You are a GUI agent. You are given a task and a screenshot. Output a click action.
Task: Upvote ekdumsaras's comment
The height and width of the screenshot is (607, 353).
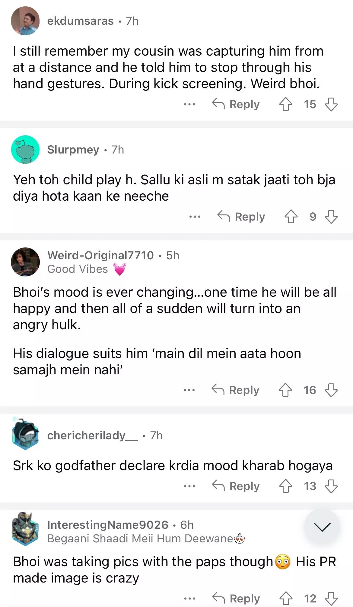pyautogui.click(x=285, y=104)
